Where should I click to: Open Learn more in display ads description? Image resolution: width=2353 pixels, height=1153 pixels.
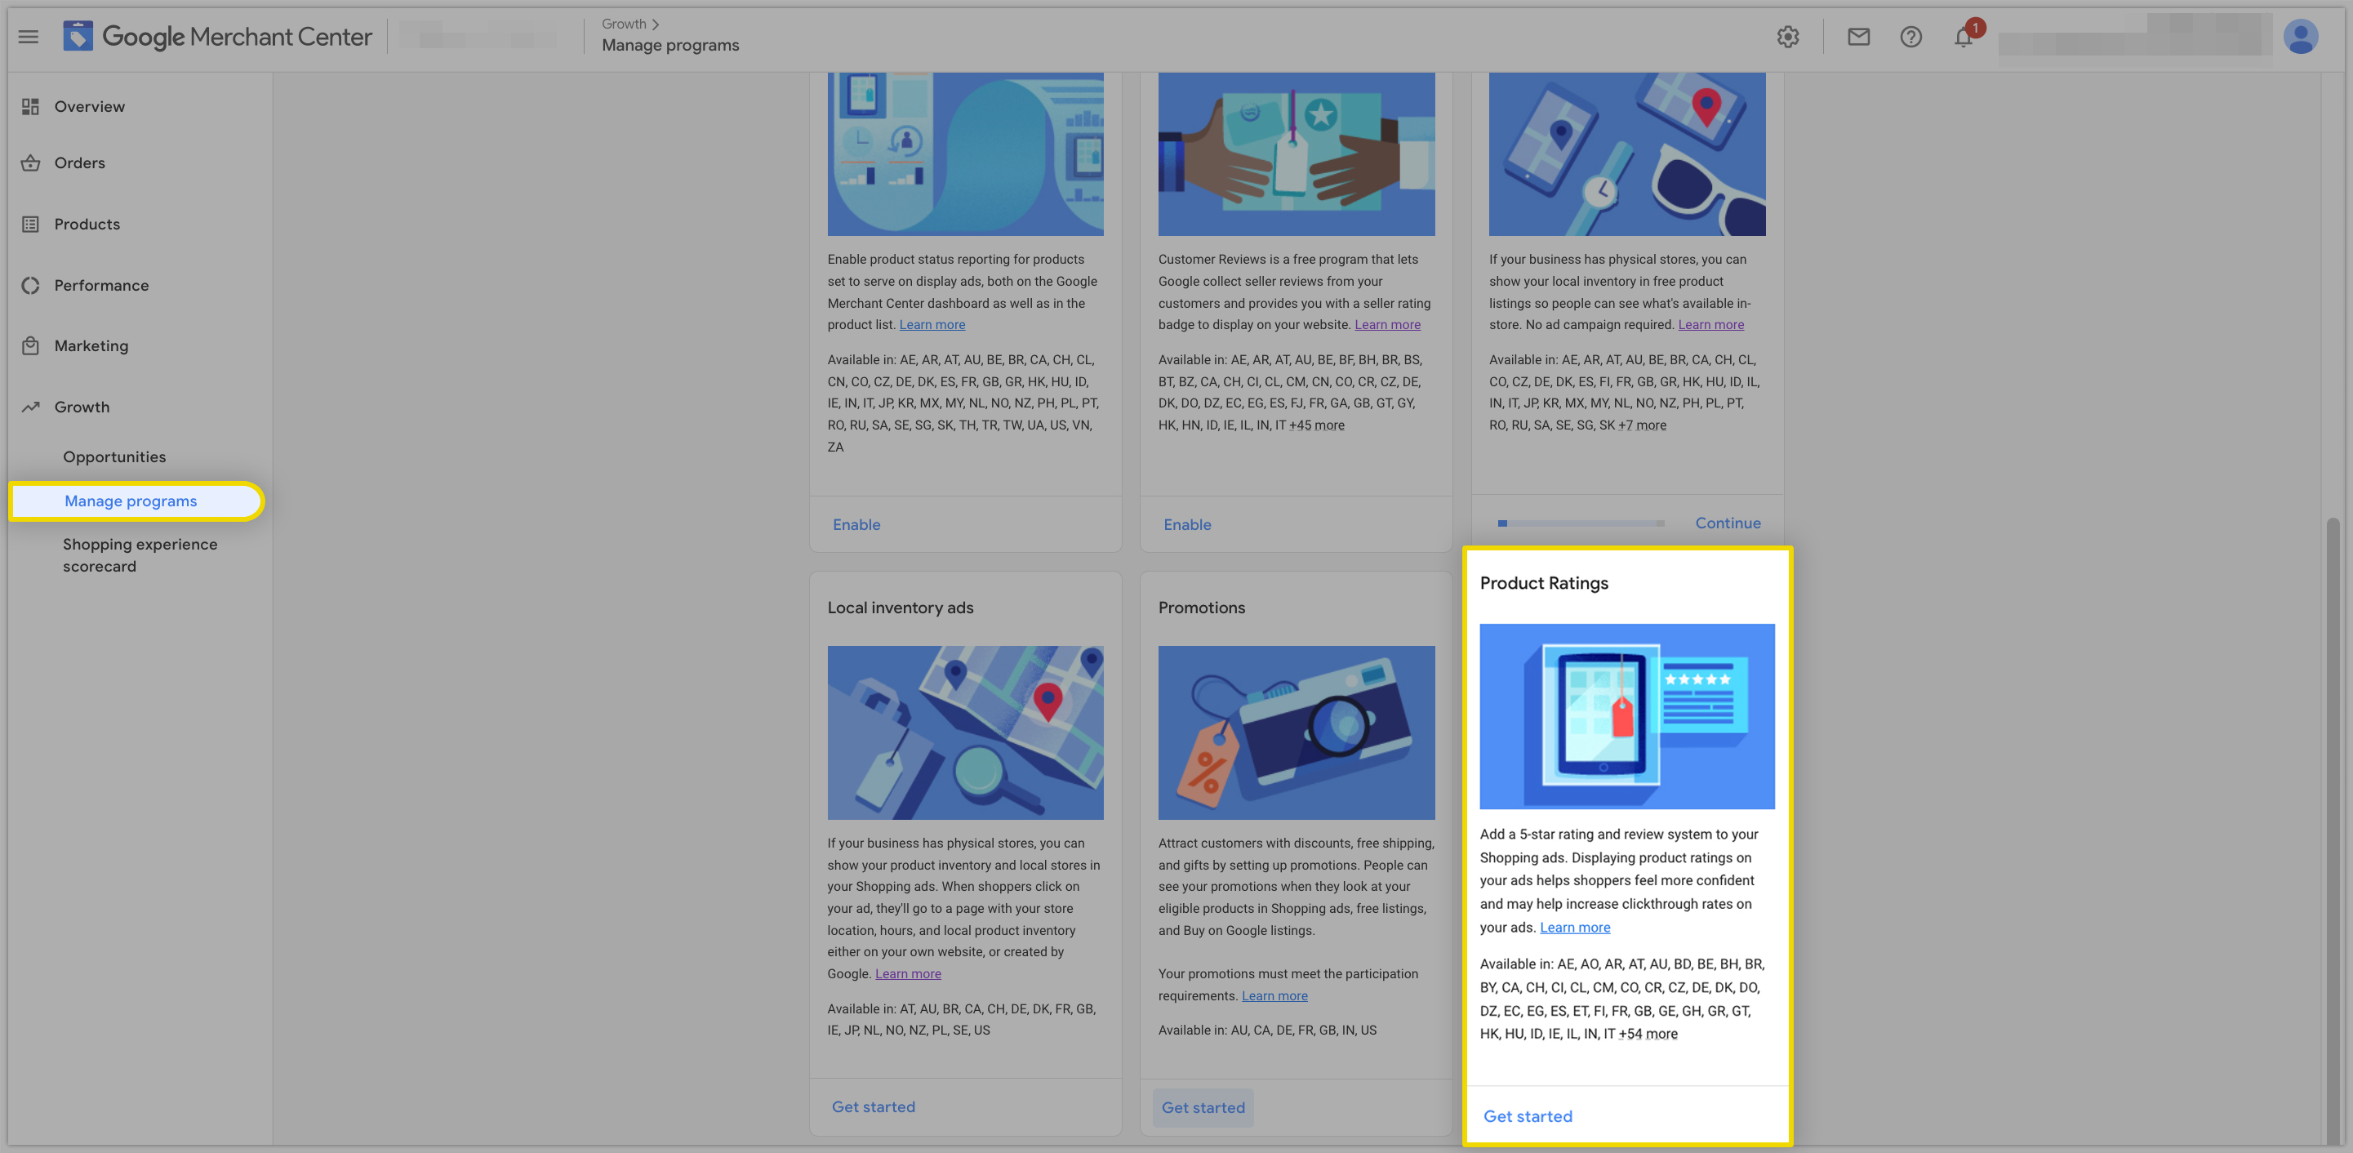coord(932,324)
